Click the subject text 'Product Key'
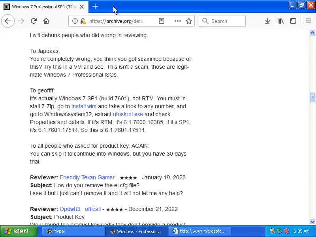The height and width of the screenshot is (237, 316). [69, 217]
